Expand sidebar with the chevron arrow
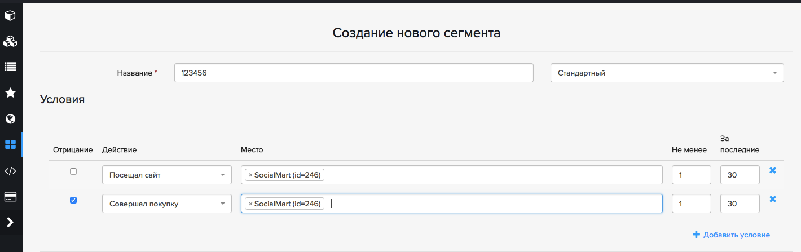Image resolution: width=801 pixels, height=252 pixels. (10, 222)
